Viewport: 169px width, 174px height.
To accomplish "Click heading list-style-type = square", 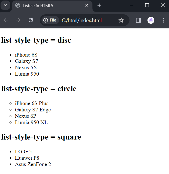I will 41,137.
